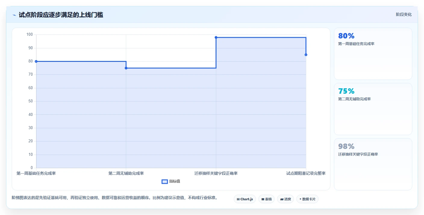Click the 进度 tag chip
This screenshot has width=424, height=215.
point(285,199)
